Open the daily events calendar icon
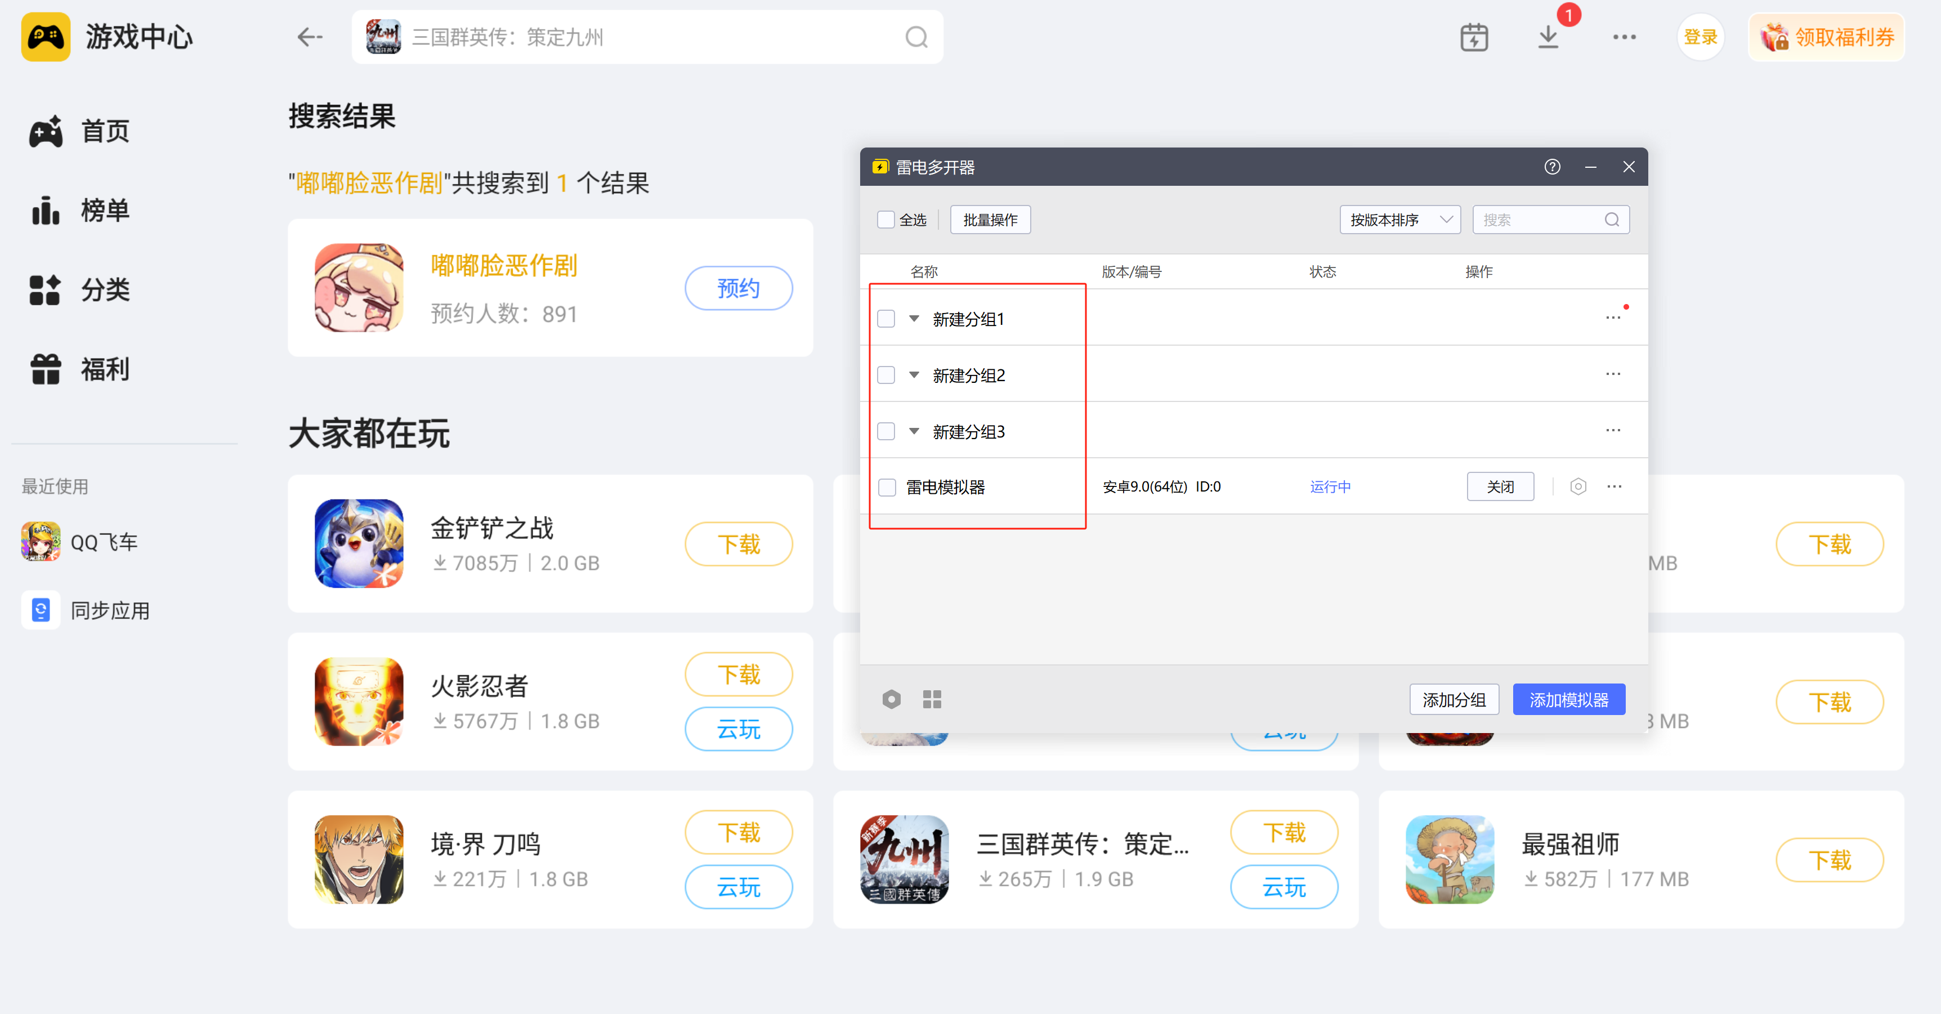Viewport: 1941px width, 1014px height. 1474,37
